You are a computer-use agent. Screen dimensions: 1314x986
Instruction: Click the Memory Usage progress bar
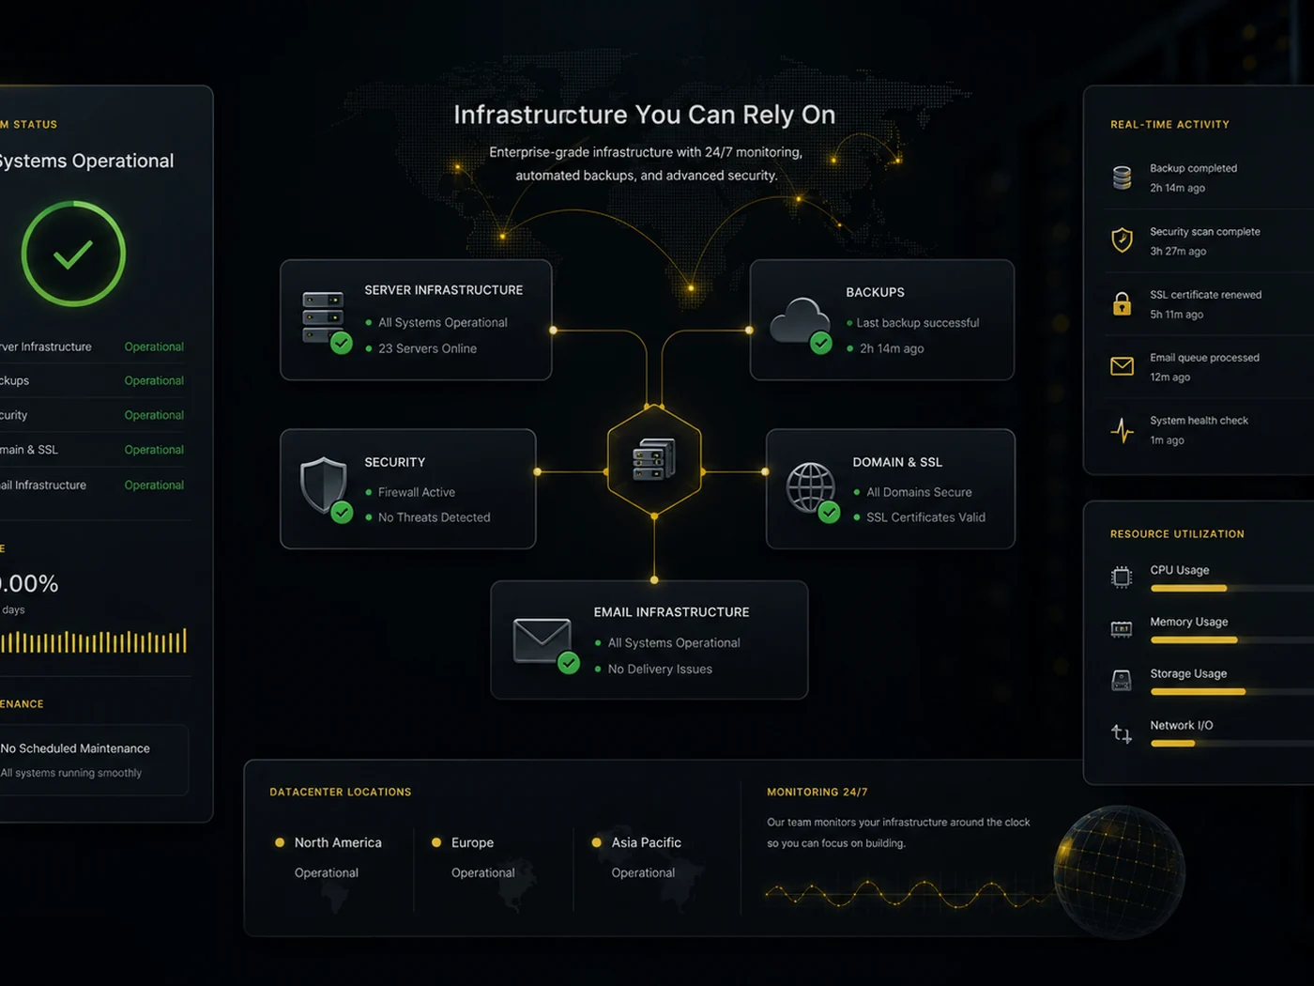tap(1232, 640)
